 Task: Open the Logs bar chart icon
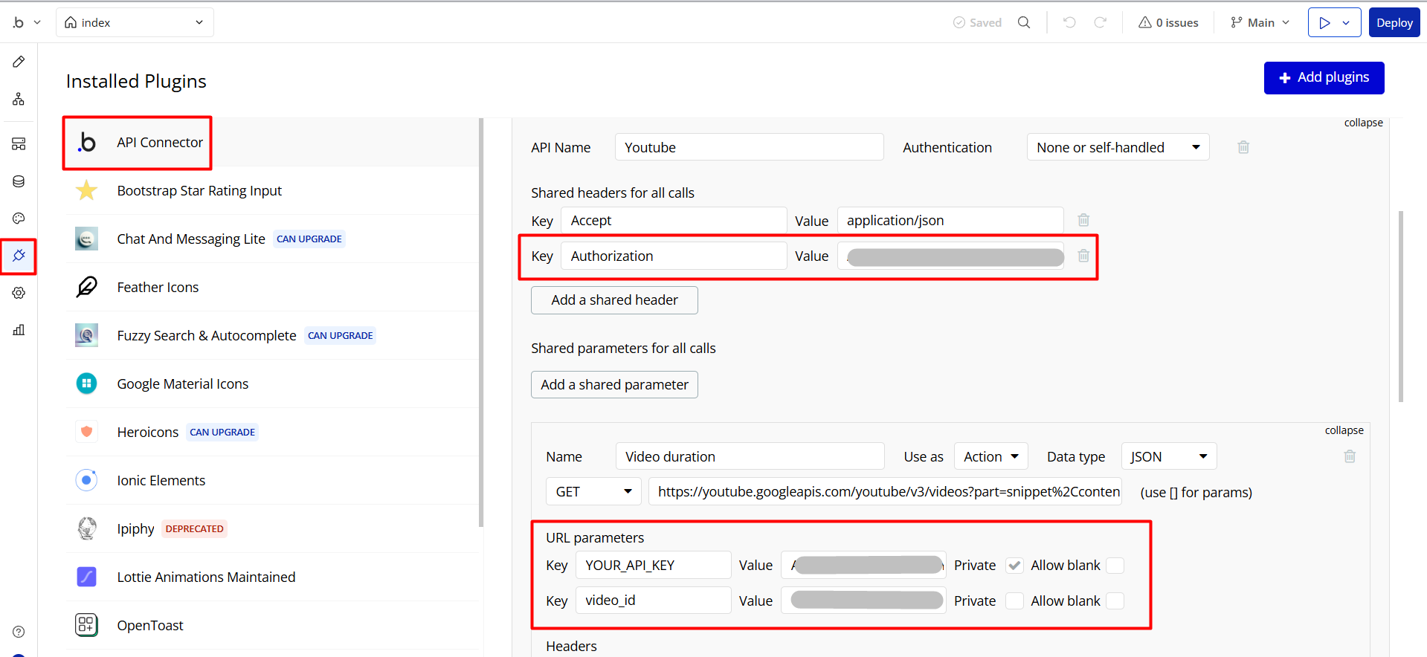point(19,330)
